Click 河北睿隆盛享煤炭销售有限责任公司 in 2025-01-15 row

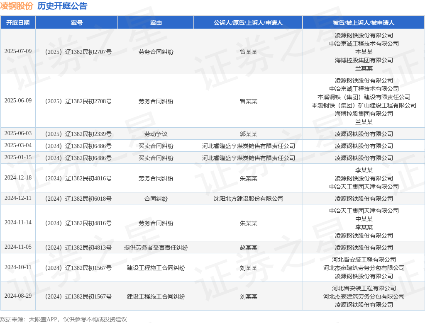[x=248, y=158]
